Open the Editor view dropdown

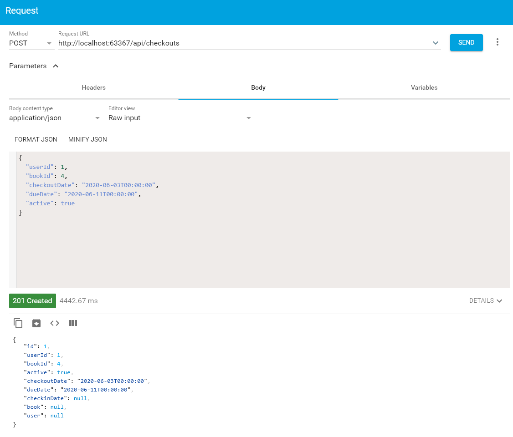click(x=180, y=118)
